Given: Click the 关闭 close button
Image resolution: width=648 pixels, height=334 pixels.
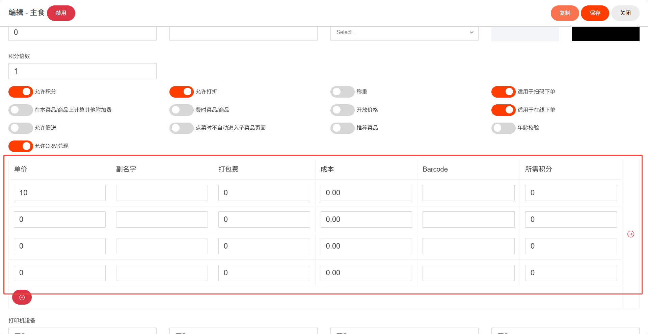Looking at the screenshot, I should pos(625,13).
